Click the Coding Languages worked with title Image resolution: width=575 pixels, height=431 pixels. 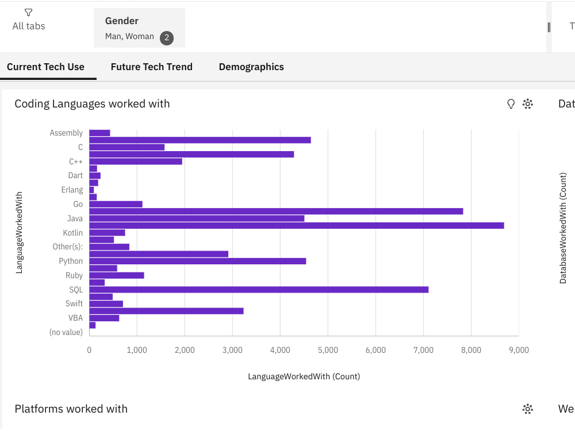(x=91, y=104)
